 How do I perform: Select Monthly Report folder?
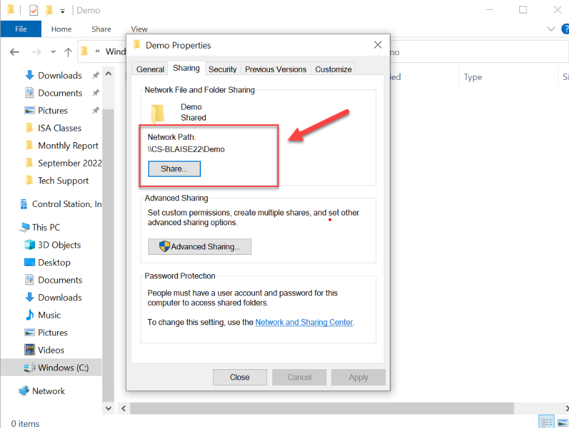click(x=68, y=145)
